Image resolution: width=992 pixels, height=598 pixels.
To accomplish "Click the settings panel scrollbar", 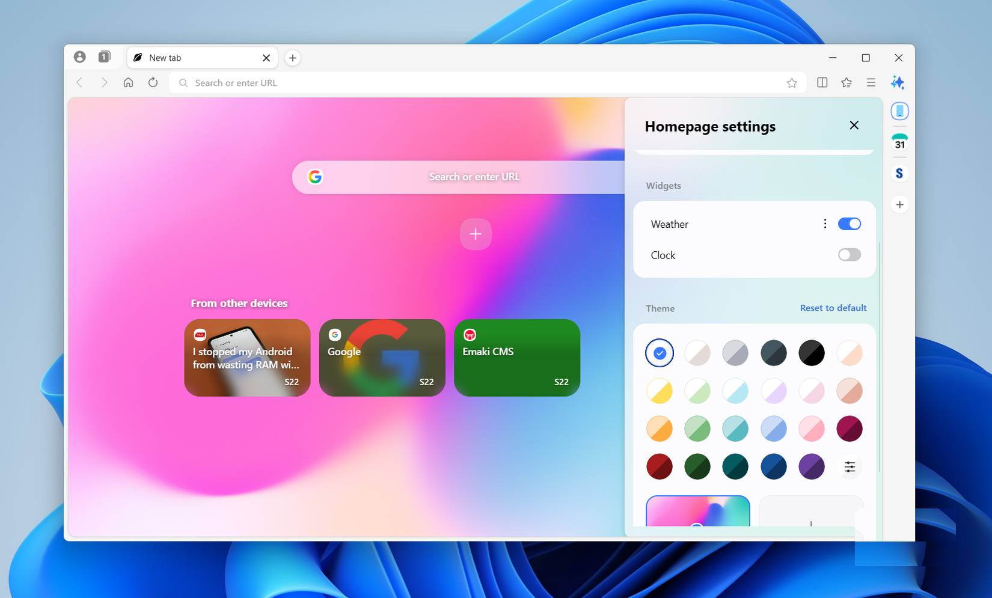I will tap(880, 357).
